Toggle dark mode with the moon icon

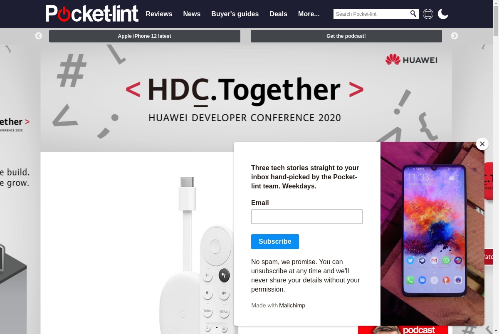tap(443, 14)
